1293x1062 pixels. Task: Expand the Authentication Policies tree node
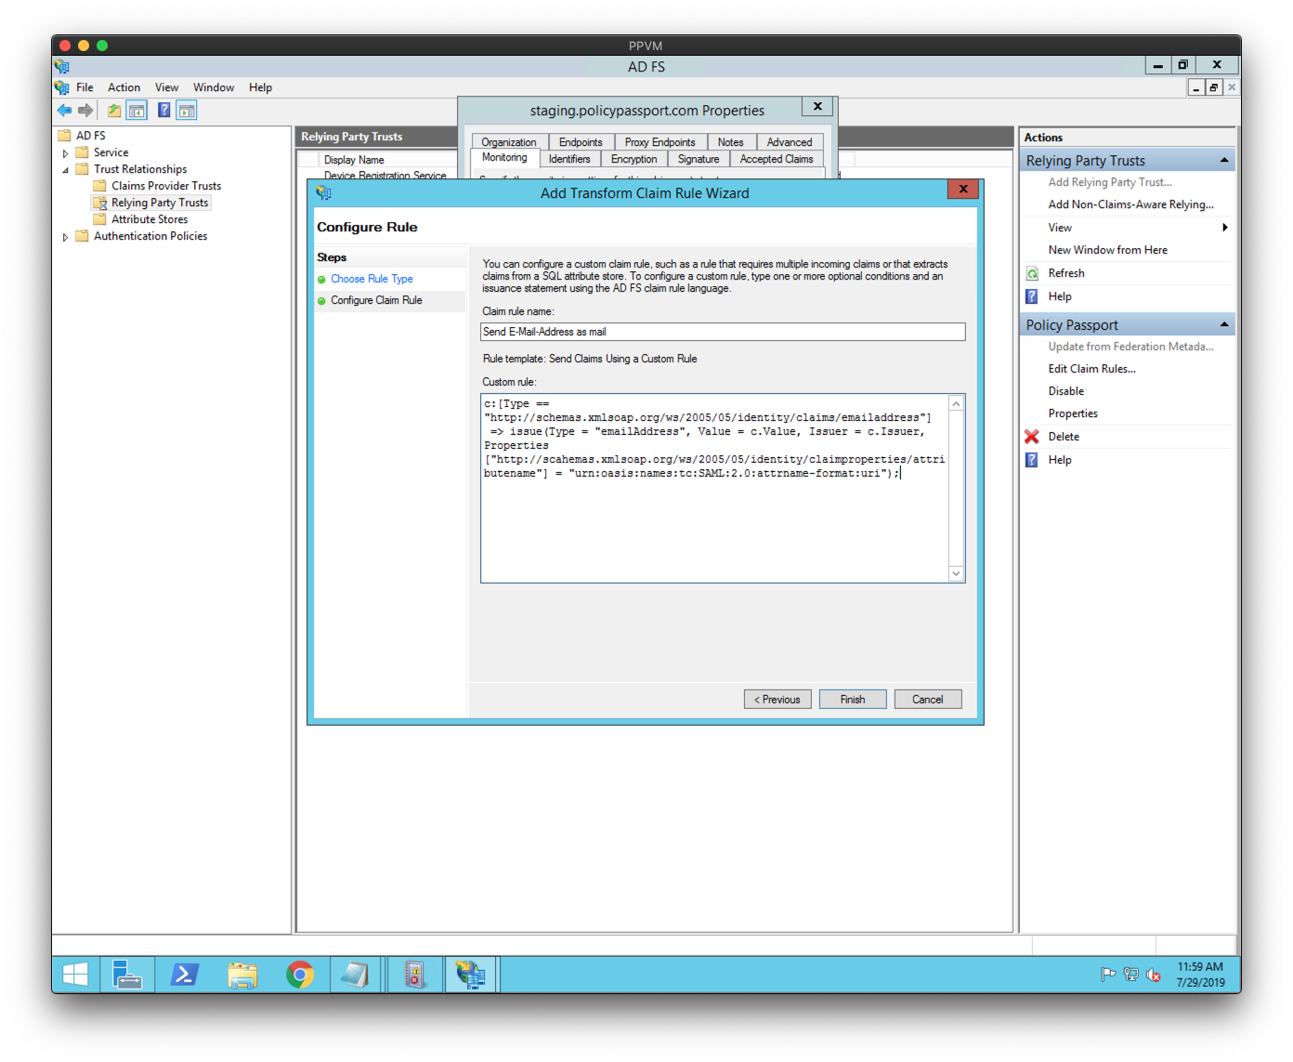coord(65,237)
